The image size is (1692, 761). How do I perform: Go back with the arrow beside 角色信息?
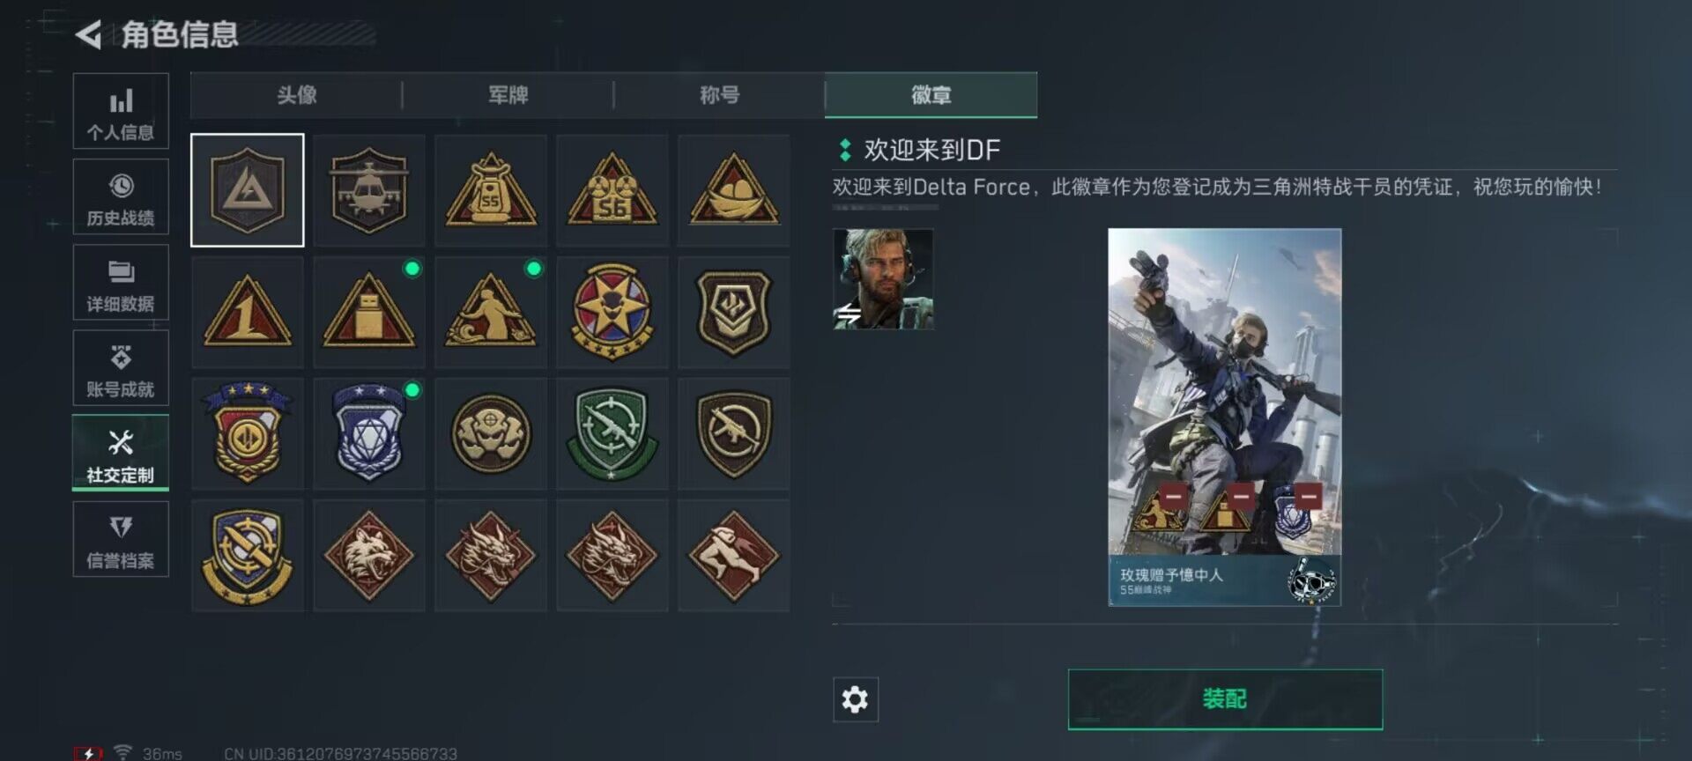point(88,34)
